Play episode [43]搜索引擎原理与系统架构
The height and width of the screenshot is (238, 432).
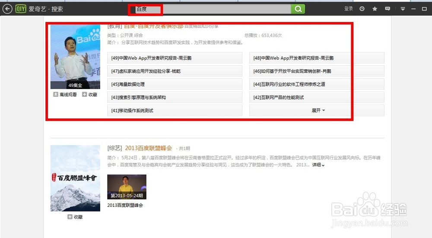point(175,97)
